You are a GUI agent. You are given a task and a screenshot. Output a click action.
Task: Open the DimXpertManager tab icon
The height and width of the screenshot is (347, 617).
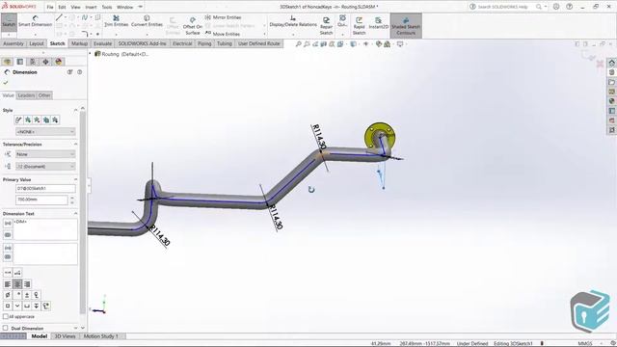[45, 62]
